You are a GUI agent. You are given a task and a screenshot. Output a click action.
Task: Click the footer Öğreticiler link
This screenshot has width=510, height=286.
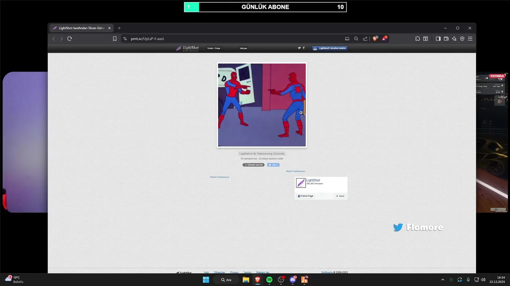point(220,272)
